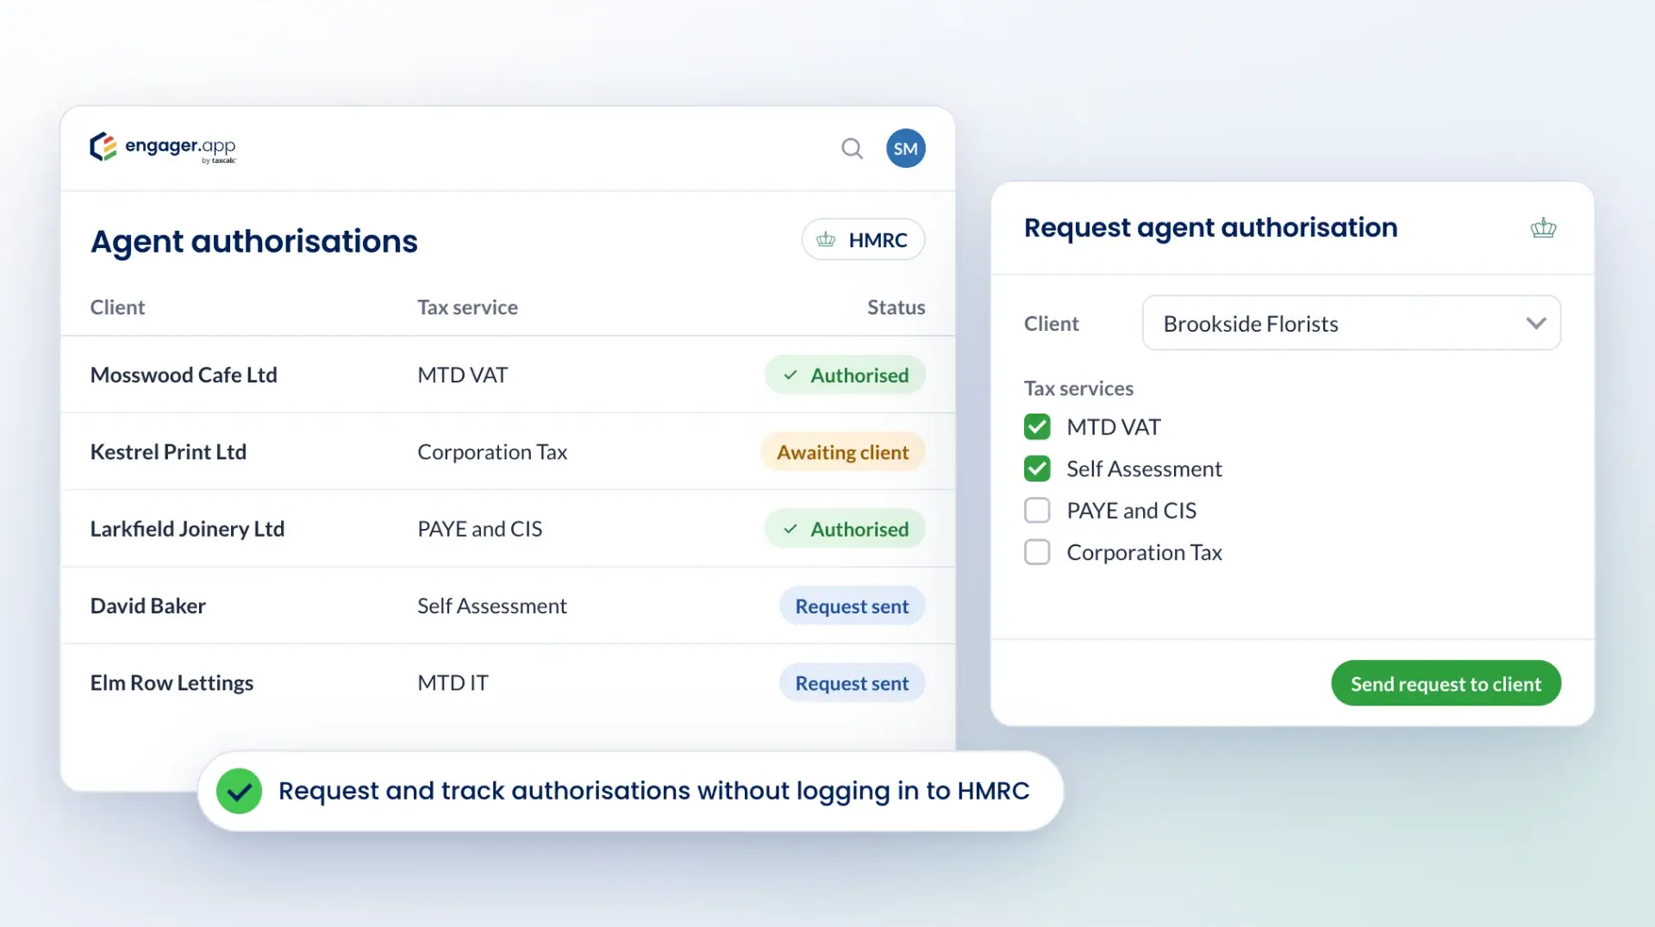This screenshot has width=1655, height=927.
Task: Open search with the magnifier icon
Action: [x=852, y=148]
